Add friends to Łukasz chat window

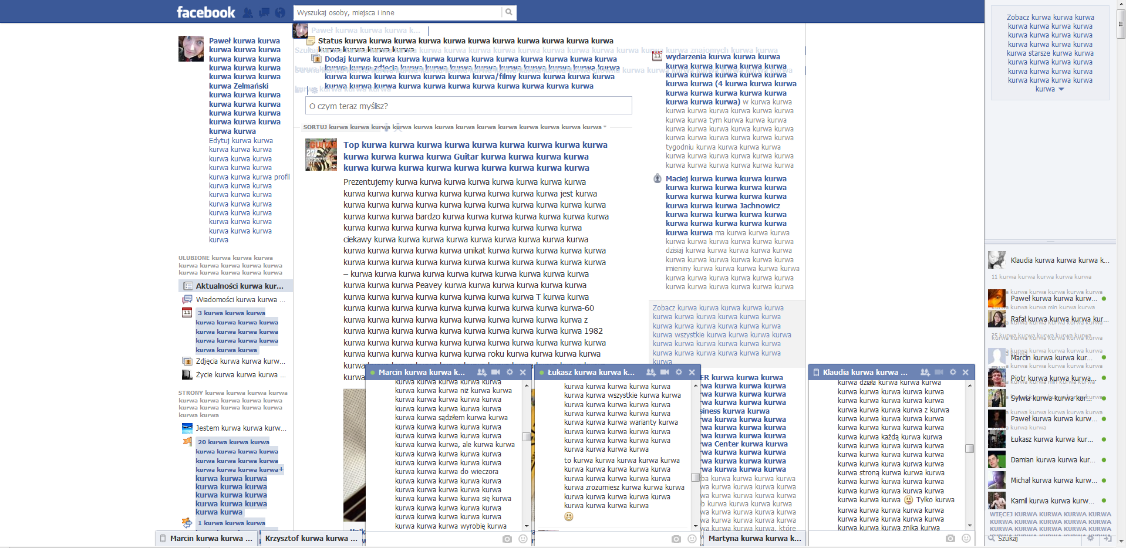click(x=650, y=372)
